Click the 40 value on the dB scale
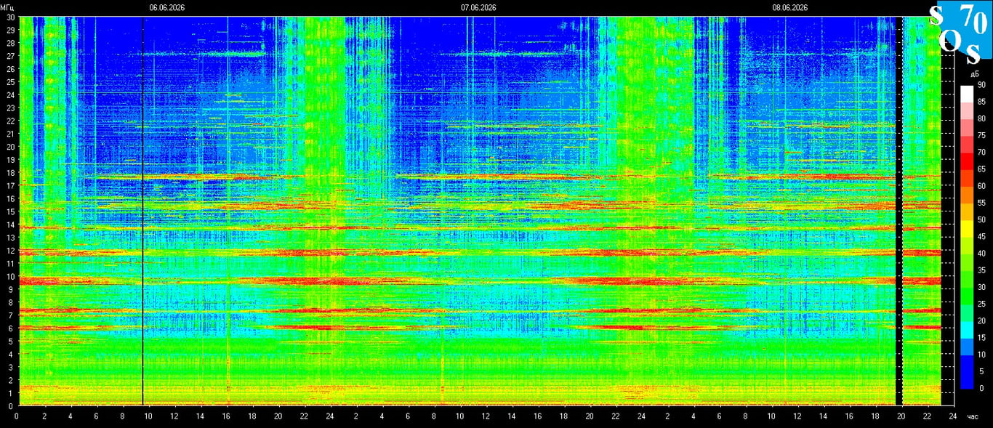Image resolution: width=993 pixels, height=428 pixels. (x=981, y=254)
